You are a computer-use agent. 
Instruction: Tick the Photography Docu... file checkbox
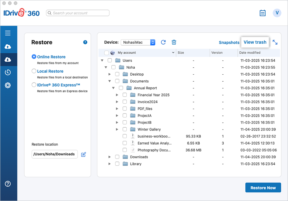125,150
